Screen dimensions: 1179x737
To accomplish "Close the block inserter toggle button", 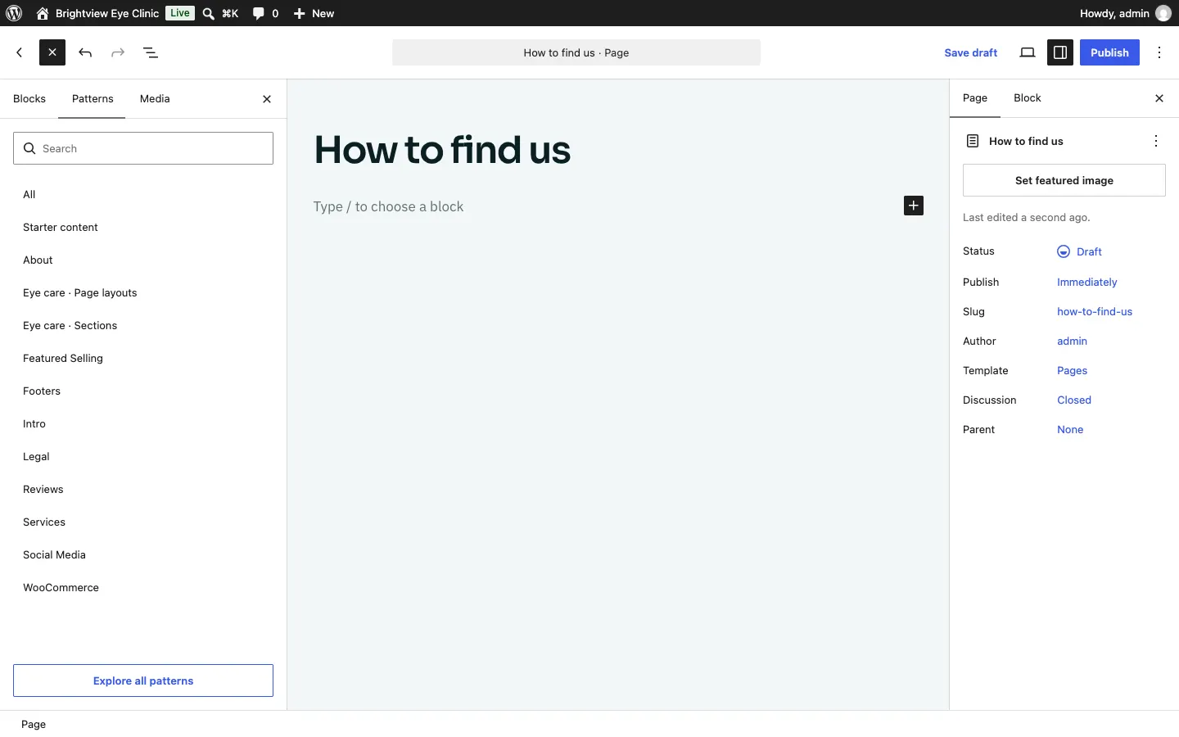I will click(x=52, y=52).
